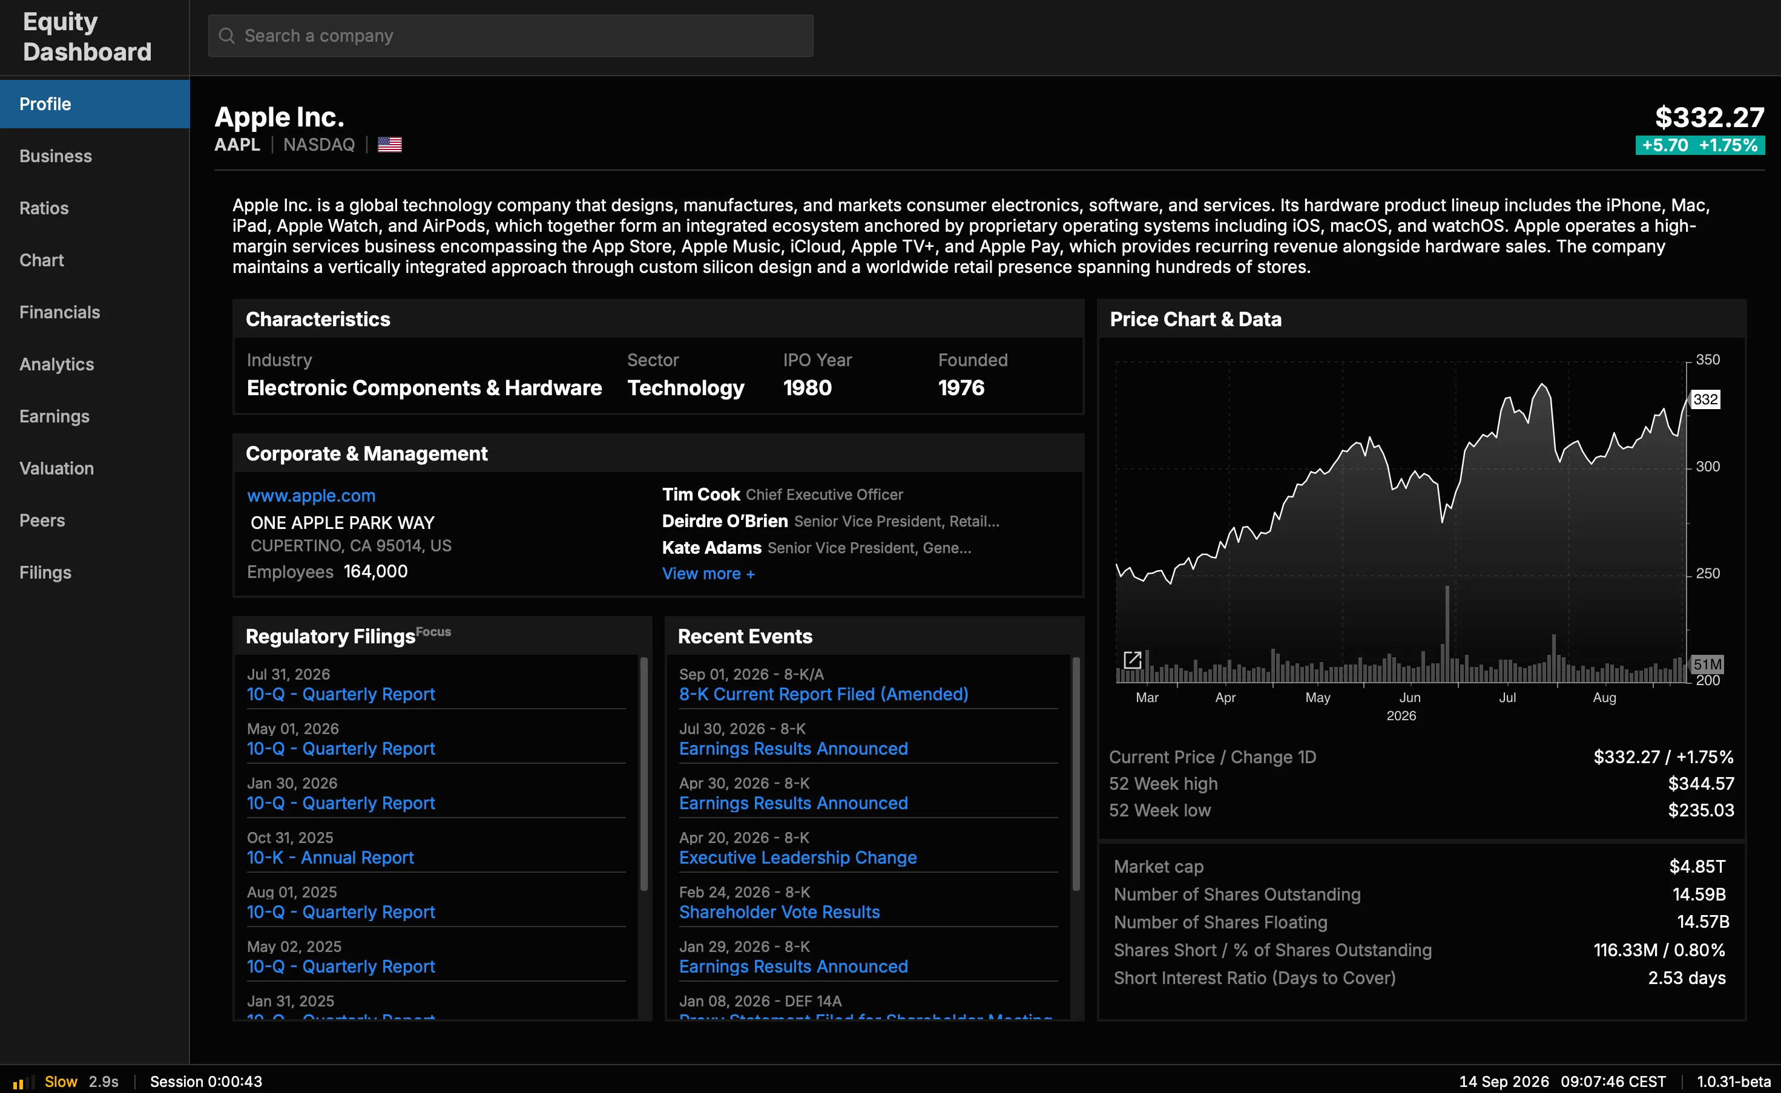Open Financials in the sidebar

click(x=94, y=312)
